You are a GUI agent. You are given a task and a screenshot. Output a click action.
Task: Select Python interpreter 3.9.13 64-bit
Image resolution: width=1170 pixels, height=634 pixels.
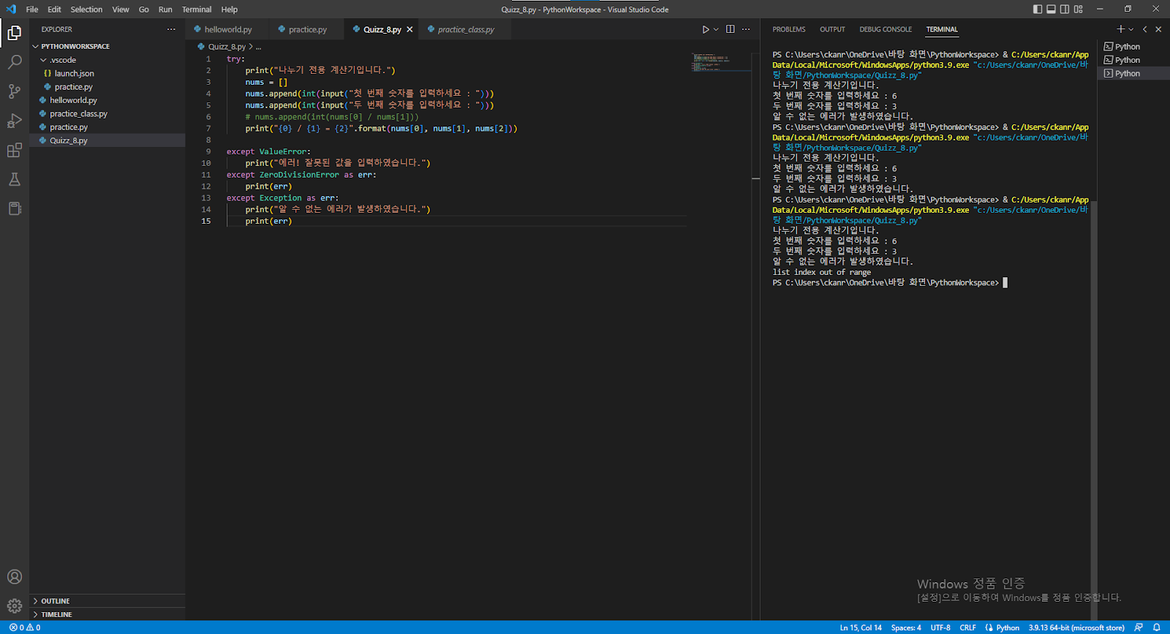pos(1076,627)
